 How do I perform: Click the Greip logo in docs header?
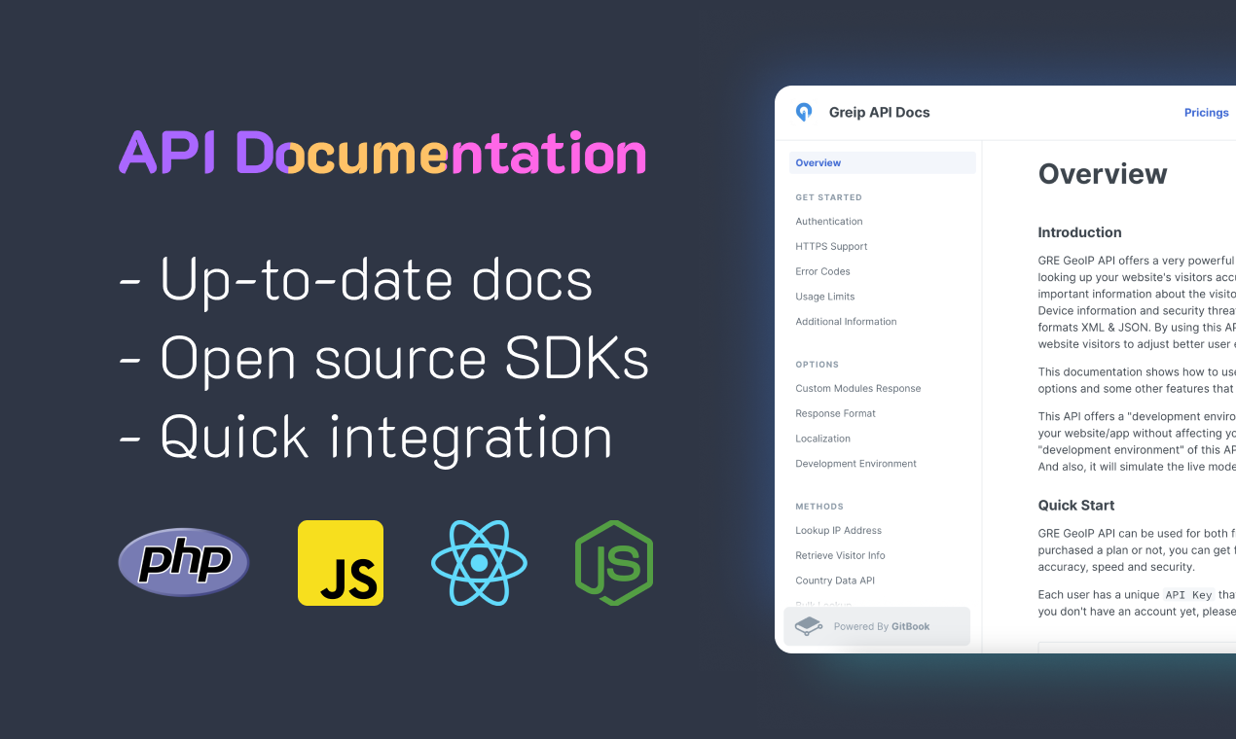click(804, 112)
